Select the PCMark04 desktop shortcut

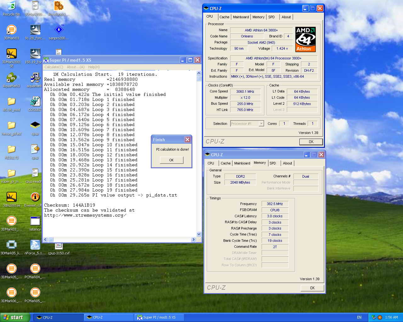pos(35,271)
